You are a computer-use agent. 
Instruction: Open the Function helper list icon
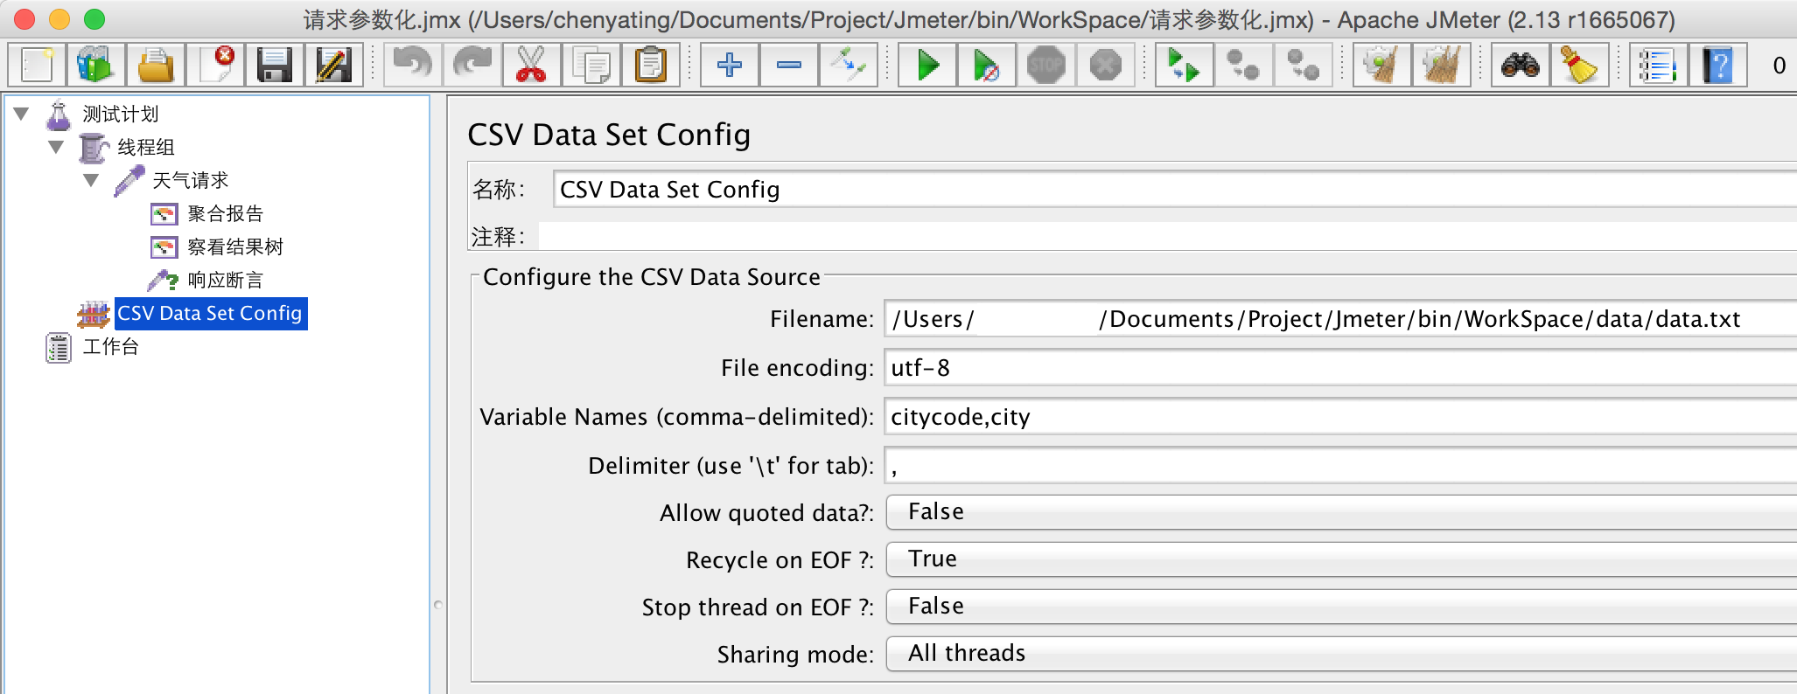click(1658, 65)
